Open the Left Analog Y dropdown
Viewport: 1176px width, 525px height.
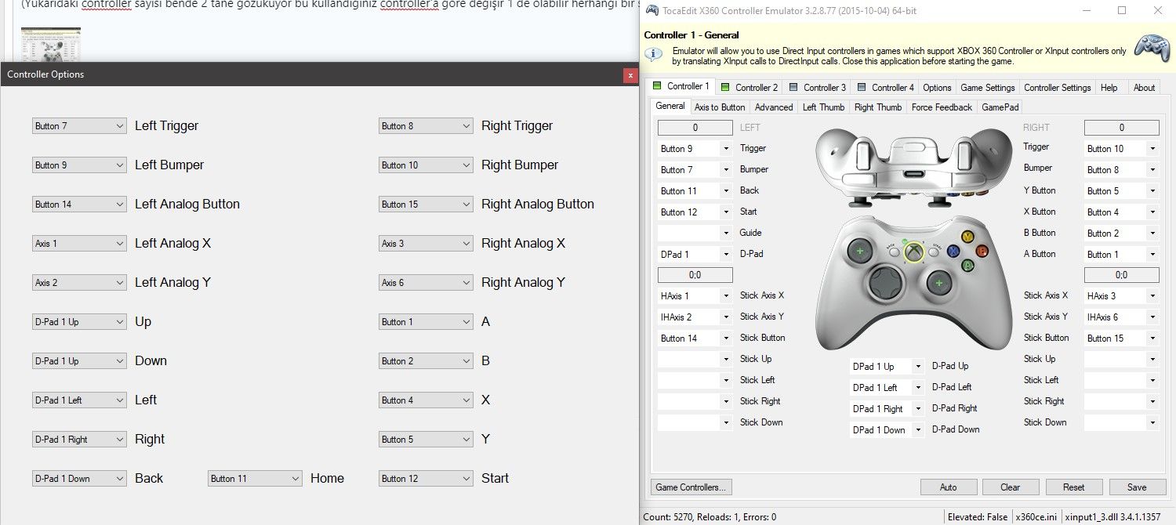pyautogui.click(x=79, y=282)
